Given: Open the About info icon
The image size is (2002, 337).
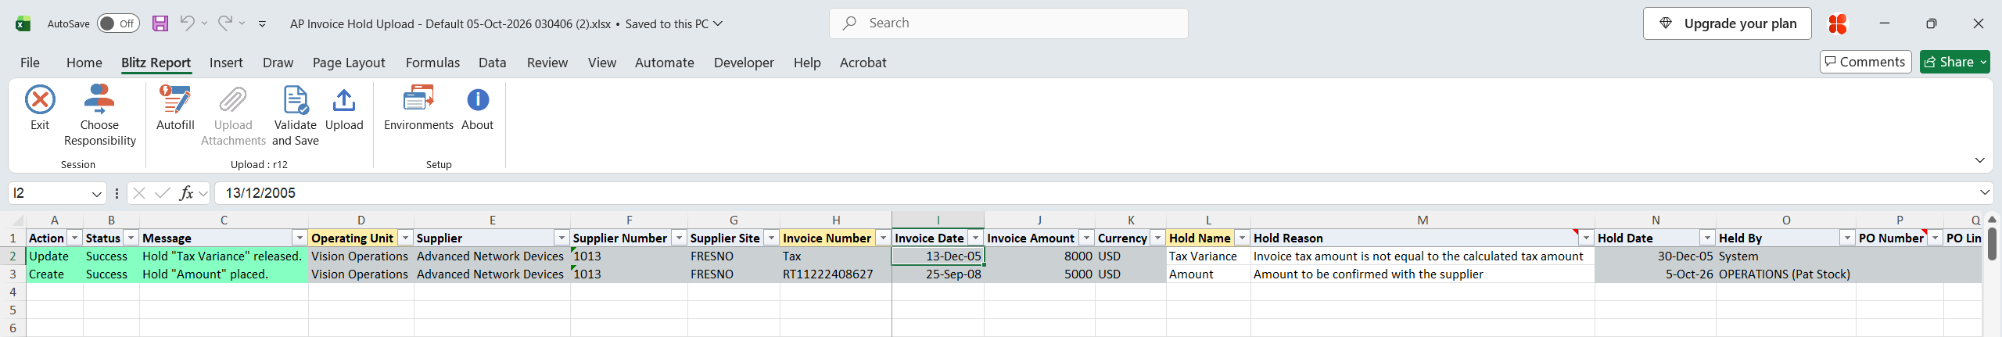Looking at the screenshot, I should [x=478, y=100].
